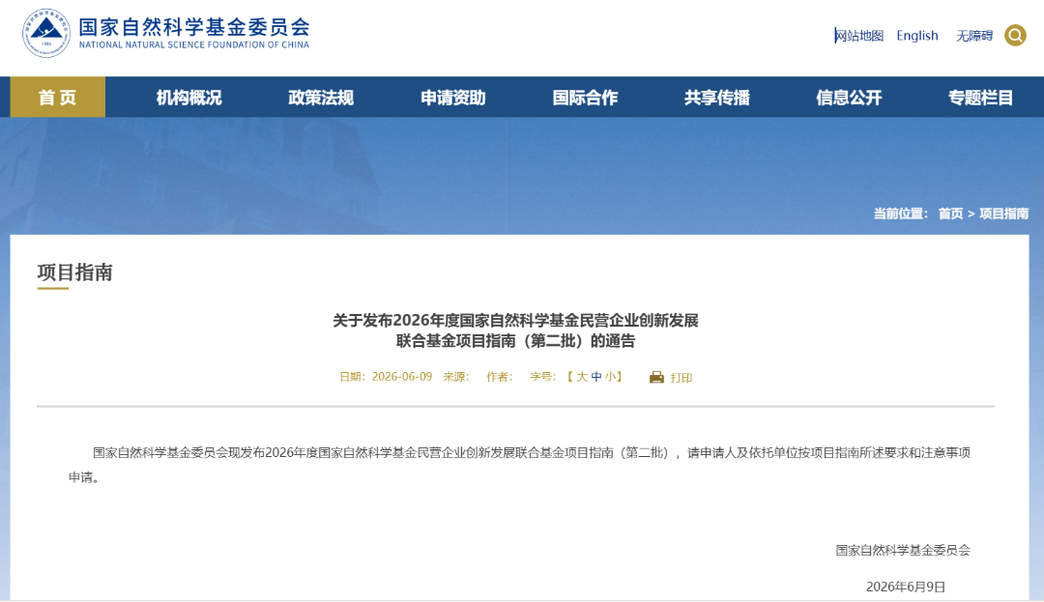Open the 无障碍 accessibility link

(x=974, y=36)
